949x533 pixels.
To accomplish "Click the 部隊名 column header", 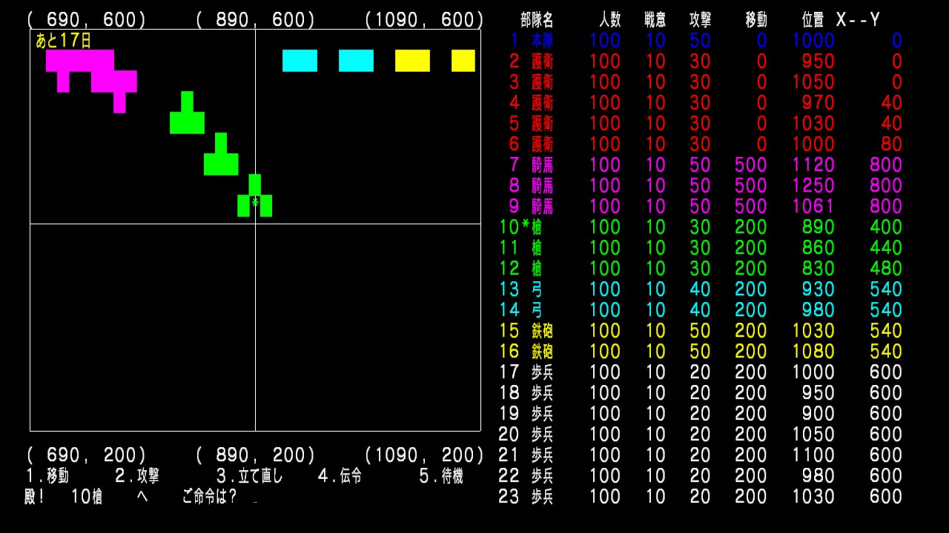I will pos(537,20).
